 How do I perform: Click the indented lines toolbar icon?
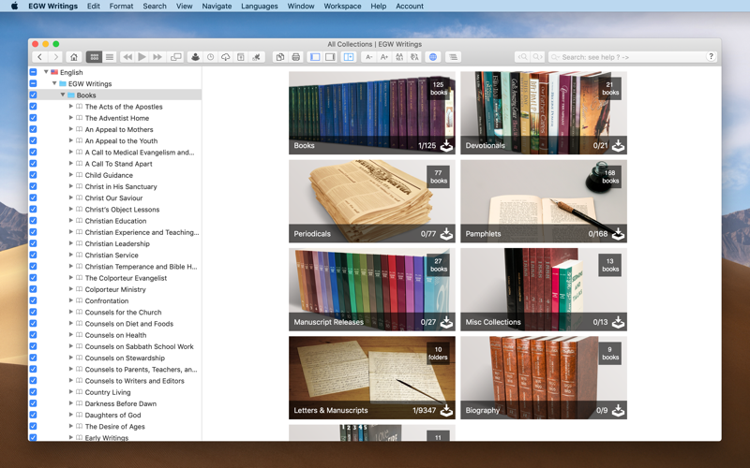tap(453, 57)
